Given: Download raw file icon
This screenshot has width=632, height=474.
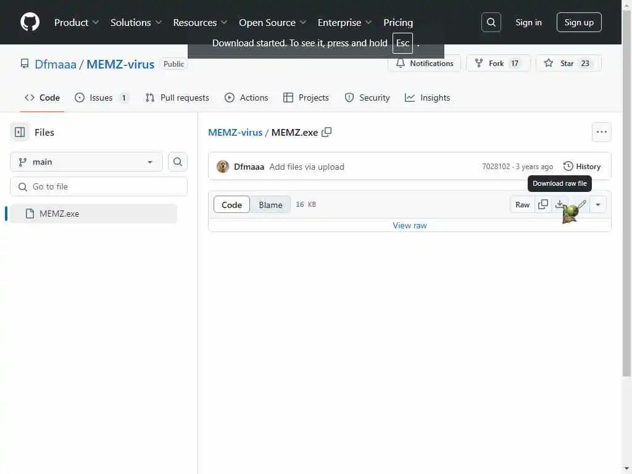Looking at the screenshot, I should 559,205.
